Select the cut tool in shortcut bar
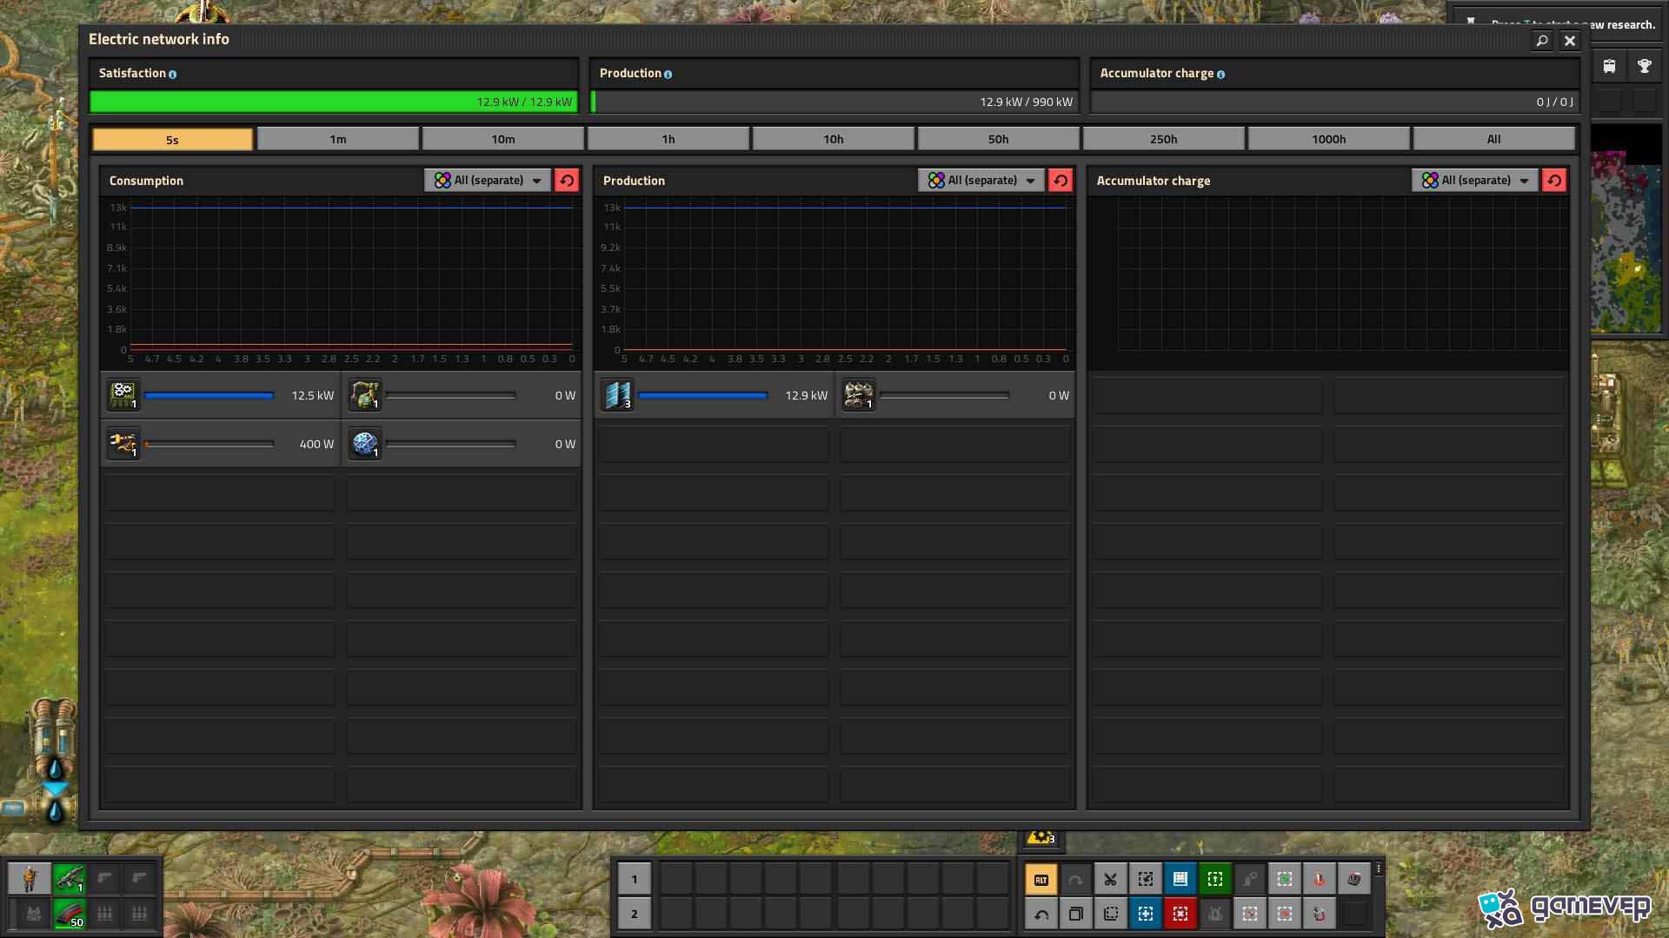 click(x=1110, y=879)
